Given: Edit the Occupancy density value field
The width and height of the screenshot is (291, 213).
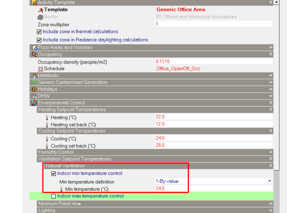Looking at the screenshot, I should (x=214, y=61).
